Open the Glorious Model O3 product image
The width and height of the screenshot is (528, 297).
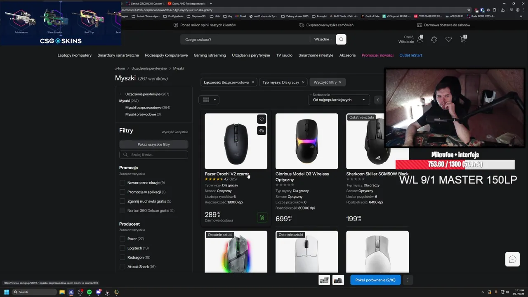click(x=307, y=141)
